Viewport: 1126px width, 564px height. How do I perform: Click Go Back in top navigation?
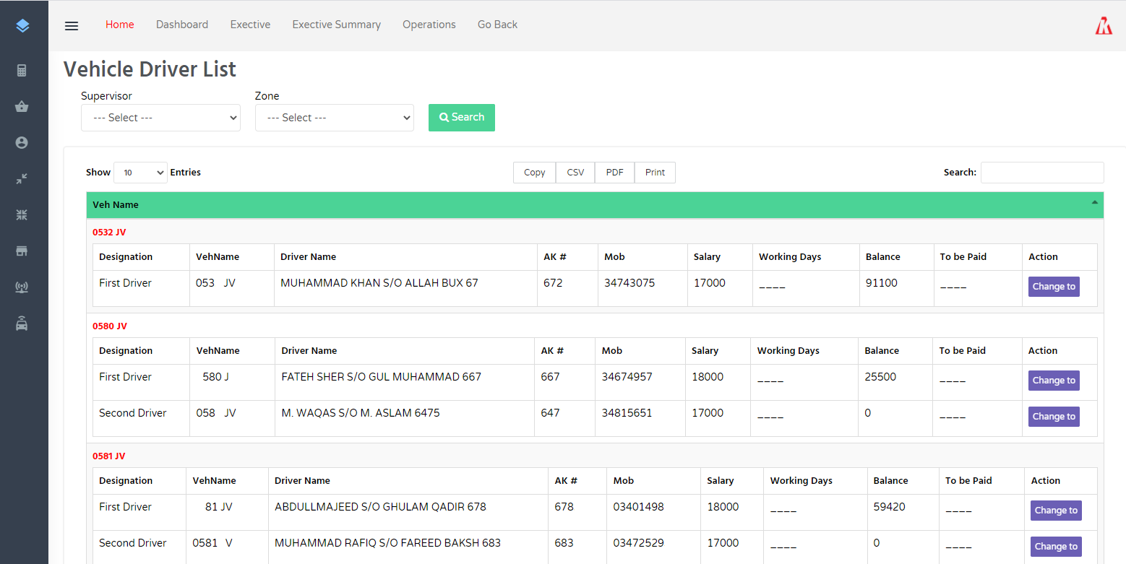[x=497, y=25]
